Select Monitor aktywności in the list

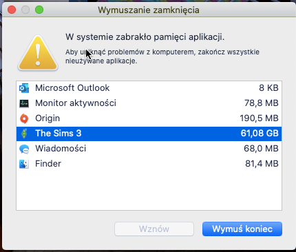point(149,103)
